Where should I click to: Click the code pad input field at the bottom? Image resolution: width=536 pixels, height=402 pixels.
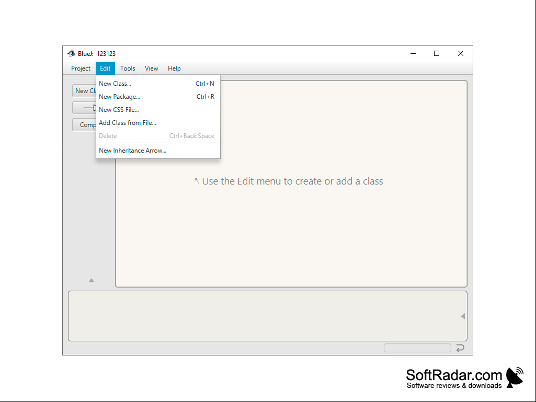(417, 348)
